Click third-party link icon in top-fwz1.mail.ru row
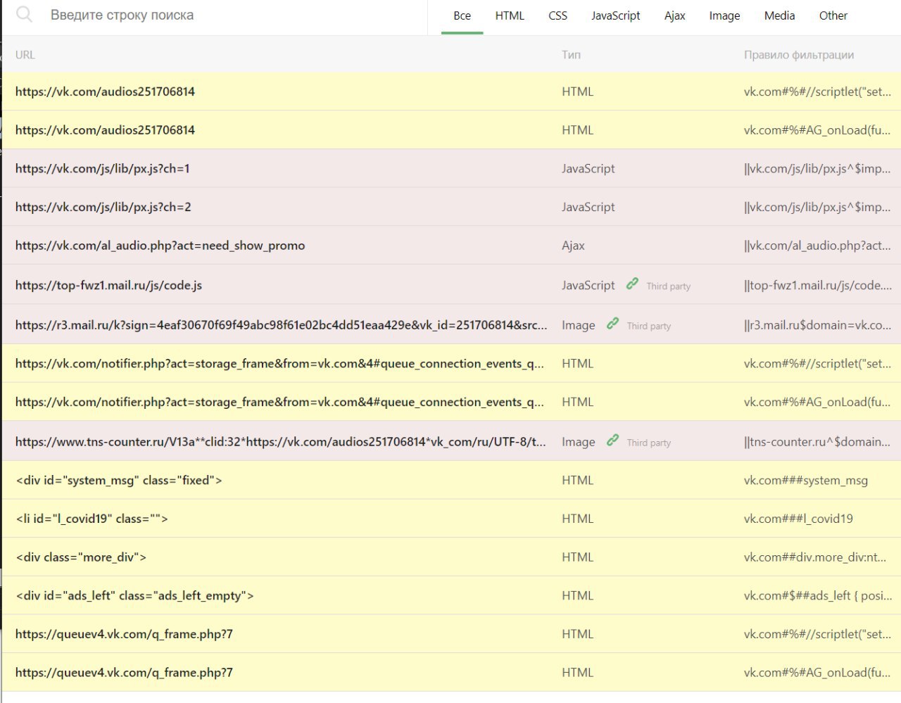This screenshot has width=901, height=703. tap(632, 284)
